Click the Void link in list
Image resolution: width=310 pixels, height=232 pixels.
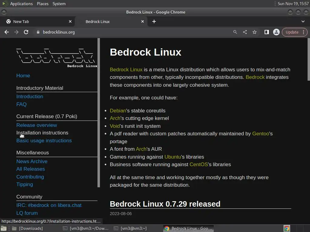(115, 126)
